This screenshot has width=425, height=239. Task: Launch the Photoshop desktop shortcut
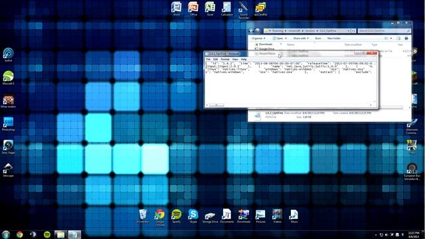tap(8, 124)
